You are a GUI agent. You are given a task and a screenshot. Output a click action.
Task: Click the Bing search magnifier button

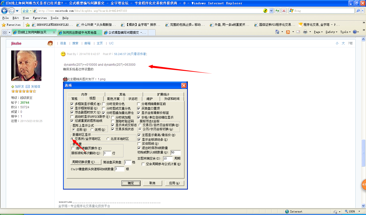point(358,11)
